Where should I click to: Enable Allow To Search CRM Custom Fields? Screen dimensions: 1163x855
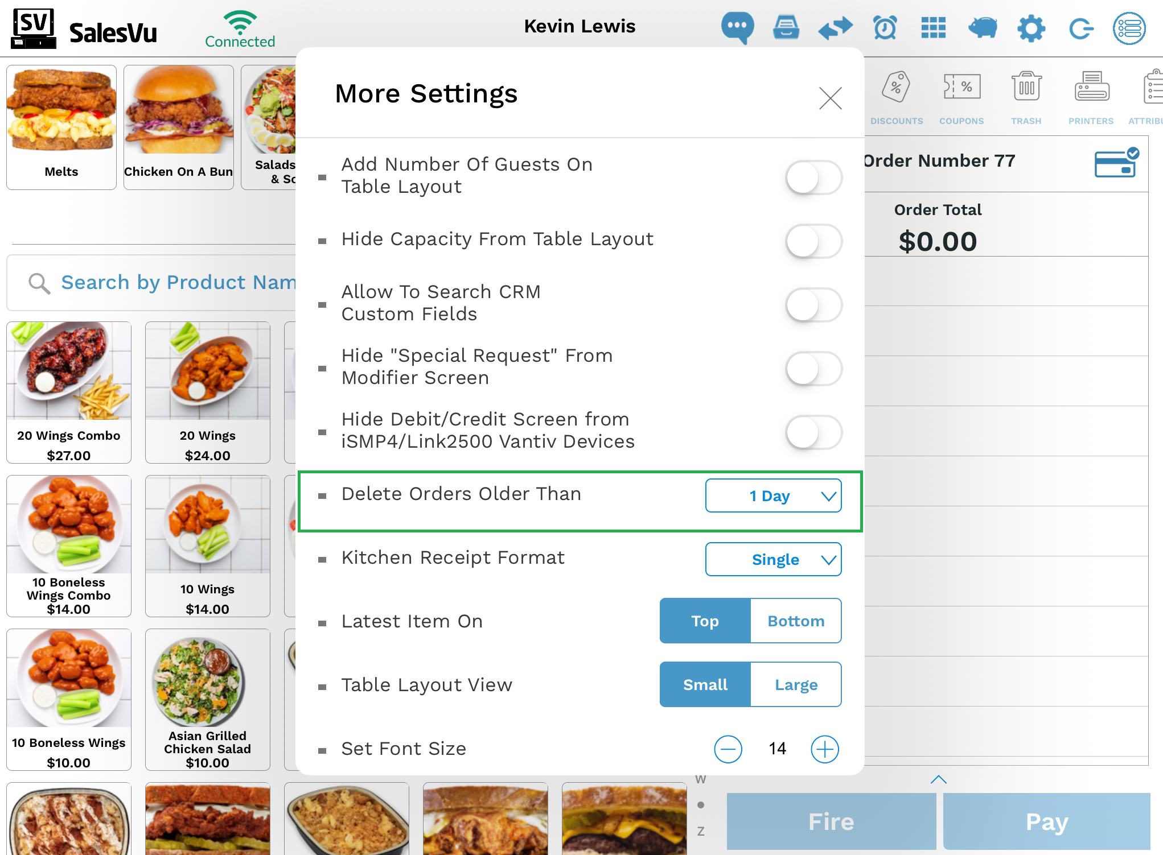point(813,305)
